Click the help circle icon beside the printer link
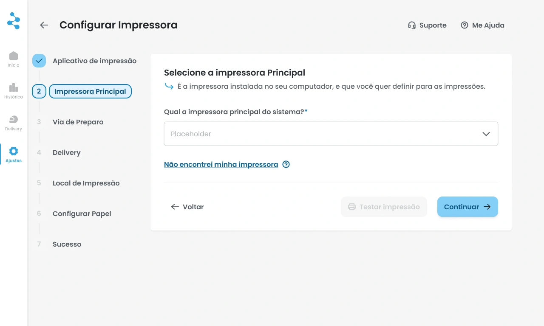Image resolution: width=544 pixels, height=326 pixels. [286, 164]
